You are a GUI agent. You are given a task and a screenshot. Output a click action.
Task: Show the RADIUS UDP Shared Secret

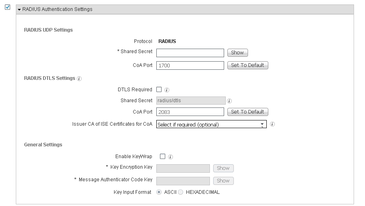(237, 53)
